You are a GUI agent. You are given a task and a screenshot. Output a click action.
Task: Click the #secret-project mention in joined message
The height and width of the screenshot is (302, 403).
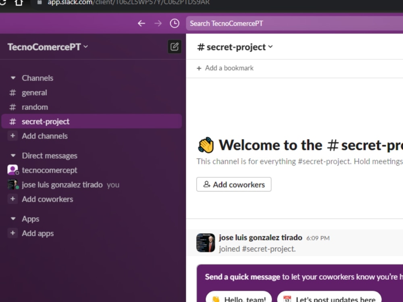tap(268, 249)
